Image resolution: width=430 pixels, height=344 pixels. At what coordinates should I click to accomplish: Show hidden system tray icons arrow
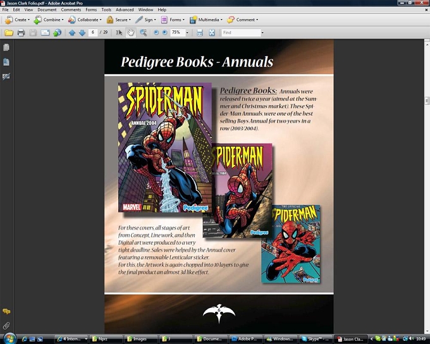click(x=371, y=339)
